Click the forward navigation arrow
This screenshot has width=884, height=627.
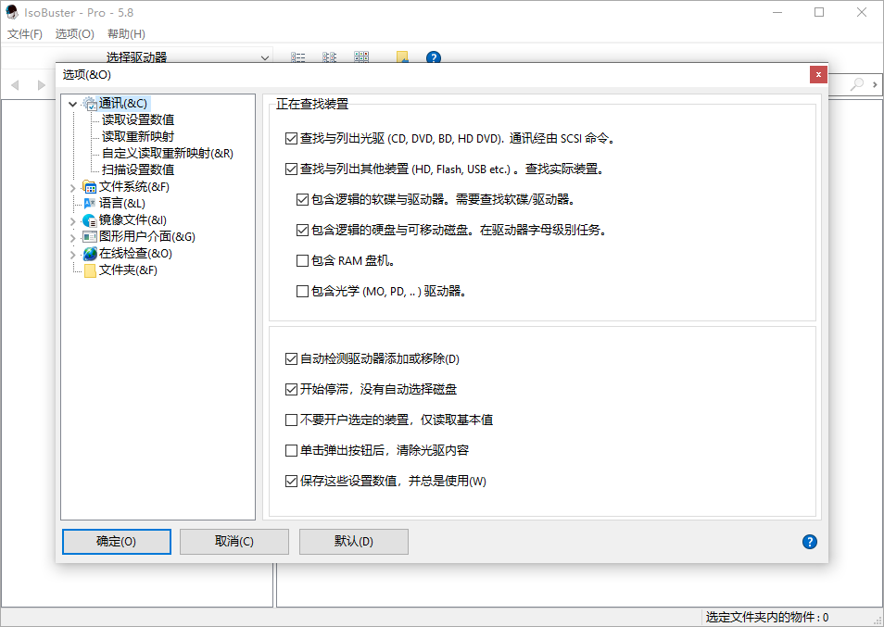[x=41, y=85]
